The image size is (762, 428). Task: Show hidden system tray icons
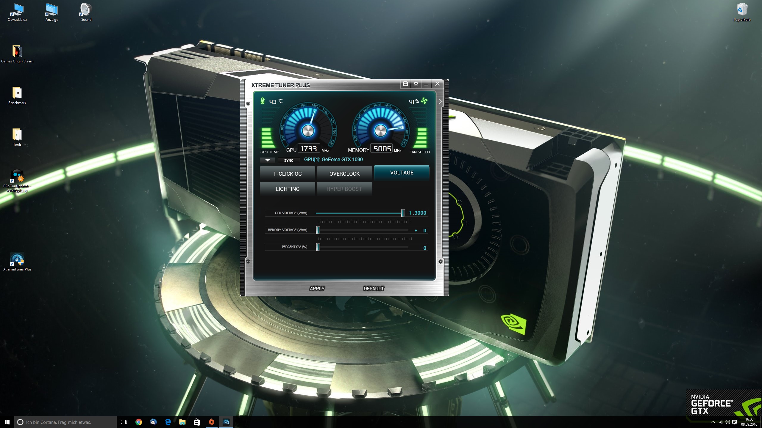point(713,422)
